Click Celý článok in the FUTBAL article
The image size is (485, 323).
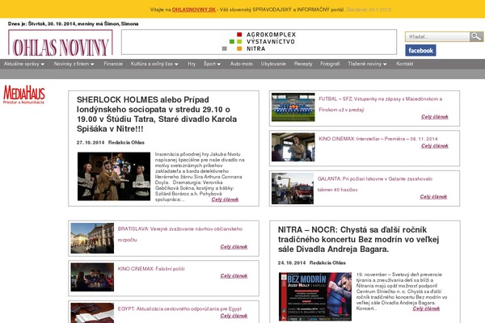[435, 117]
